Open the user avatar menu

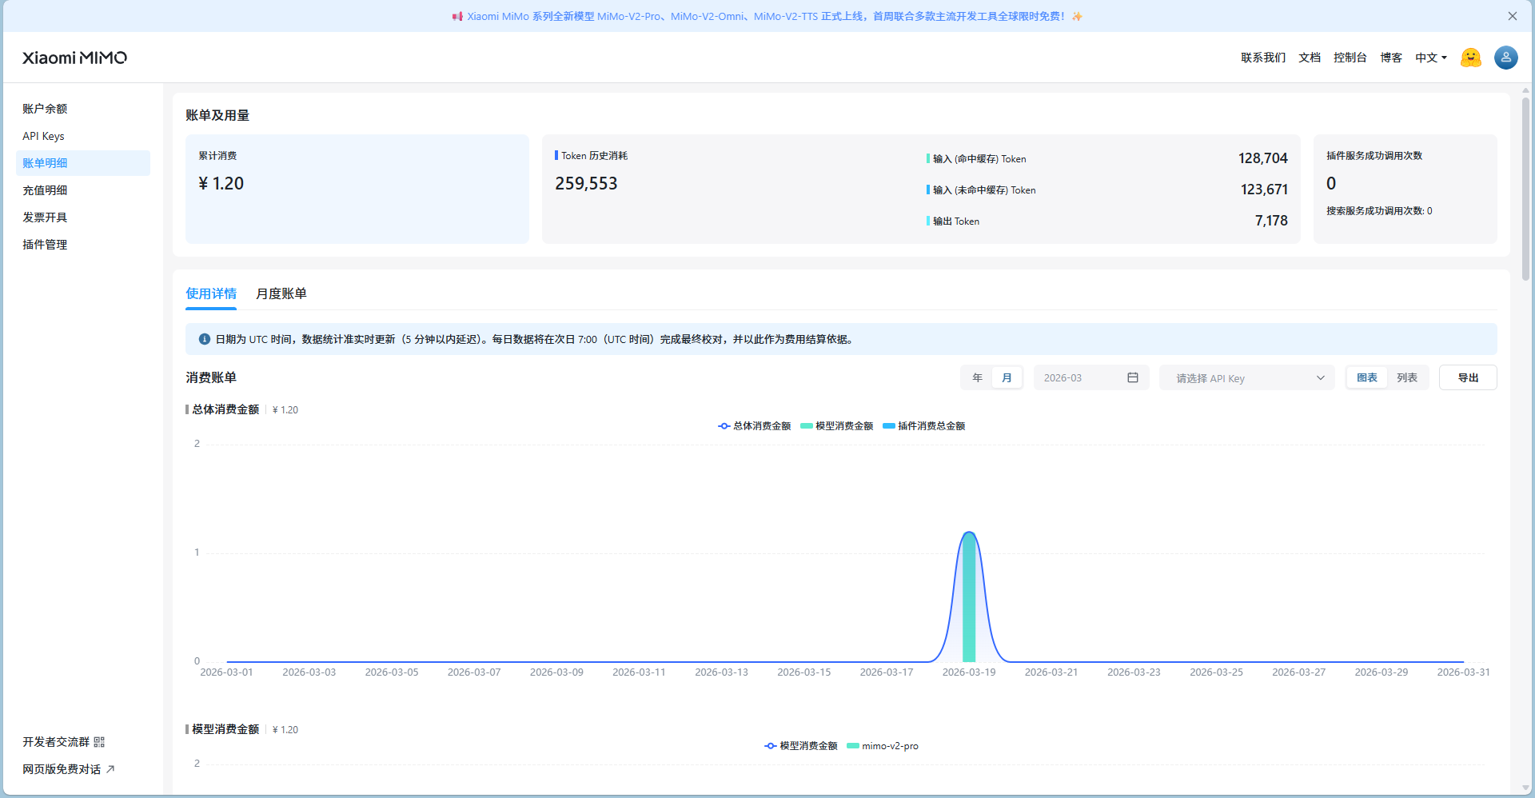tap(1505, 58)
